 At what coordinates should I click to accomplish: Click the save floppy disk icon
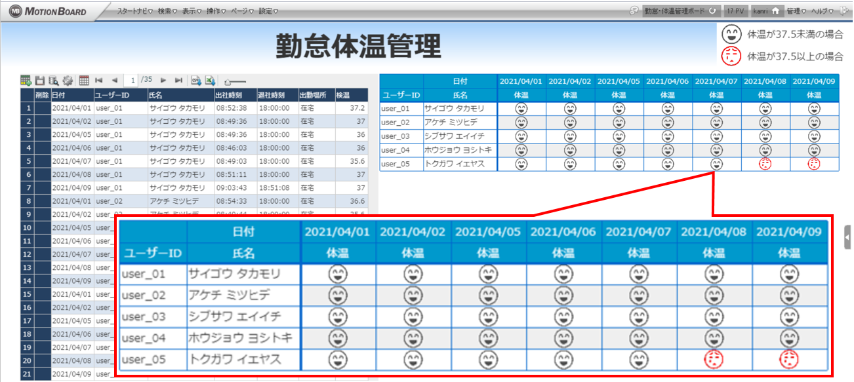point(40,81)
